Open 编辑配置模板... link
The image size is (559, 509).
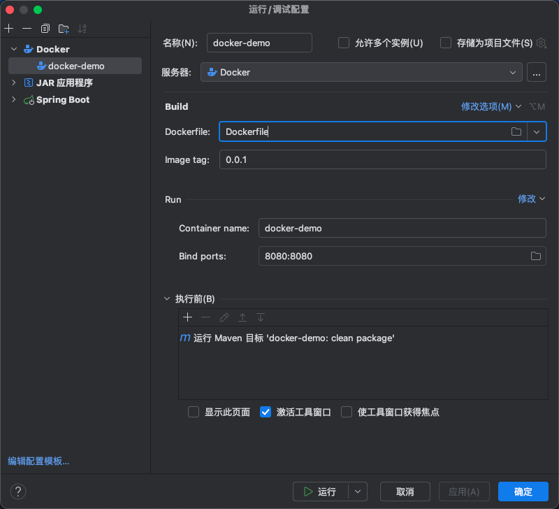tap(38, 461)
